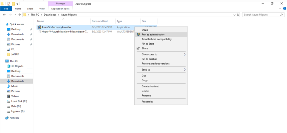Select Troubleshoot compatibility option
Viewport: 287px width, 133px height.
pyautogui.click(x=161, y=39)
